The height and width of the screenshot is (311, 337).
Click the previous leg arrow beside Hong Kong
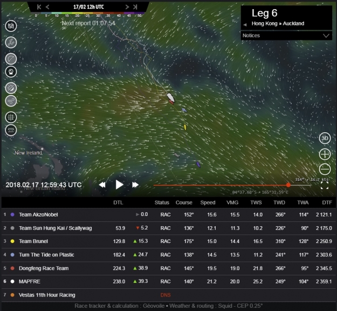(245, 24)
